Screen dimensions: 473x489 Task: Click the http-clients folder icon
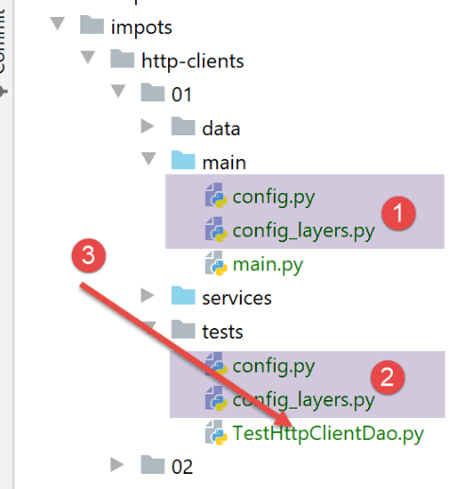(123, 59)
